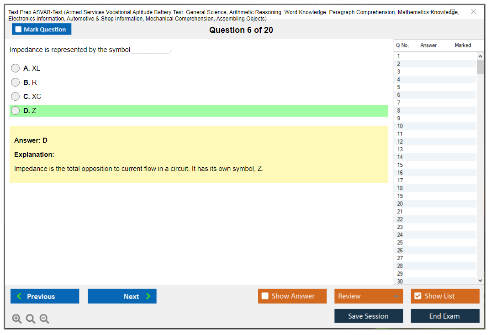Click the zoom in magnifier icon
This screenshot has width=491, height=335.
coord(17,319)
